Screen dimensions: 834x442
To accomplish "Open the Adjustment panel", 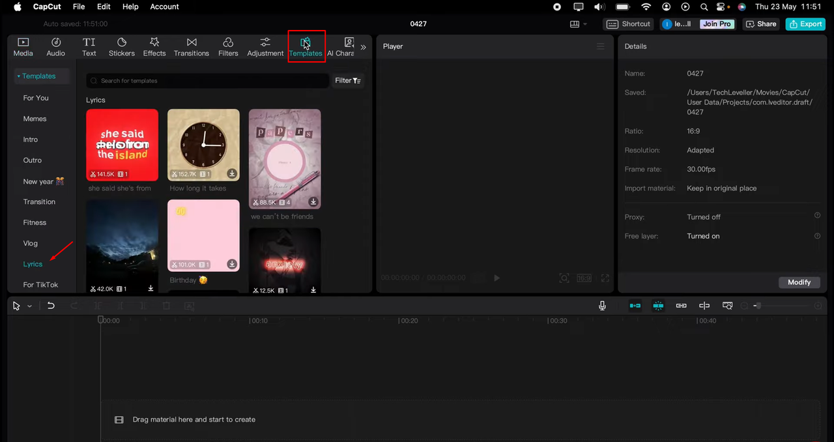I will tap(265, 47).
